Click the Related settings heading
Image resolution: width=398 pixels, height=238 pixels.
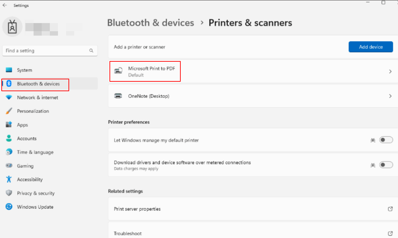tap(125, 191)
